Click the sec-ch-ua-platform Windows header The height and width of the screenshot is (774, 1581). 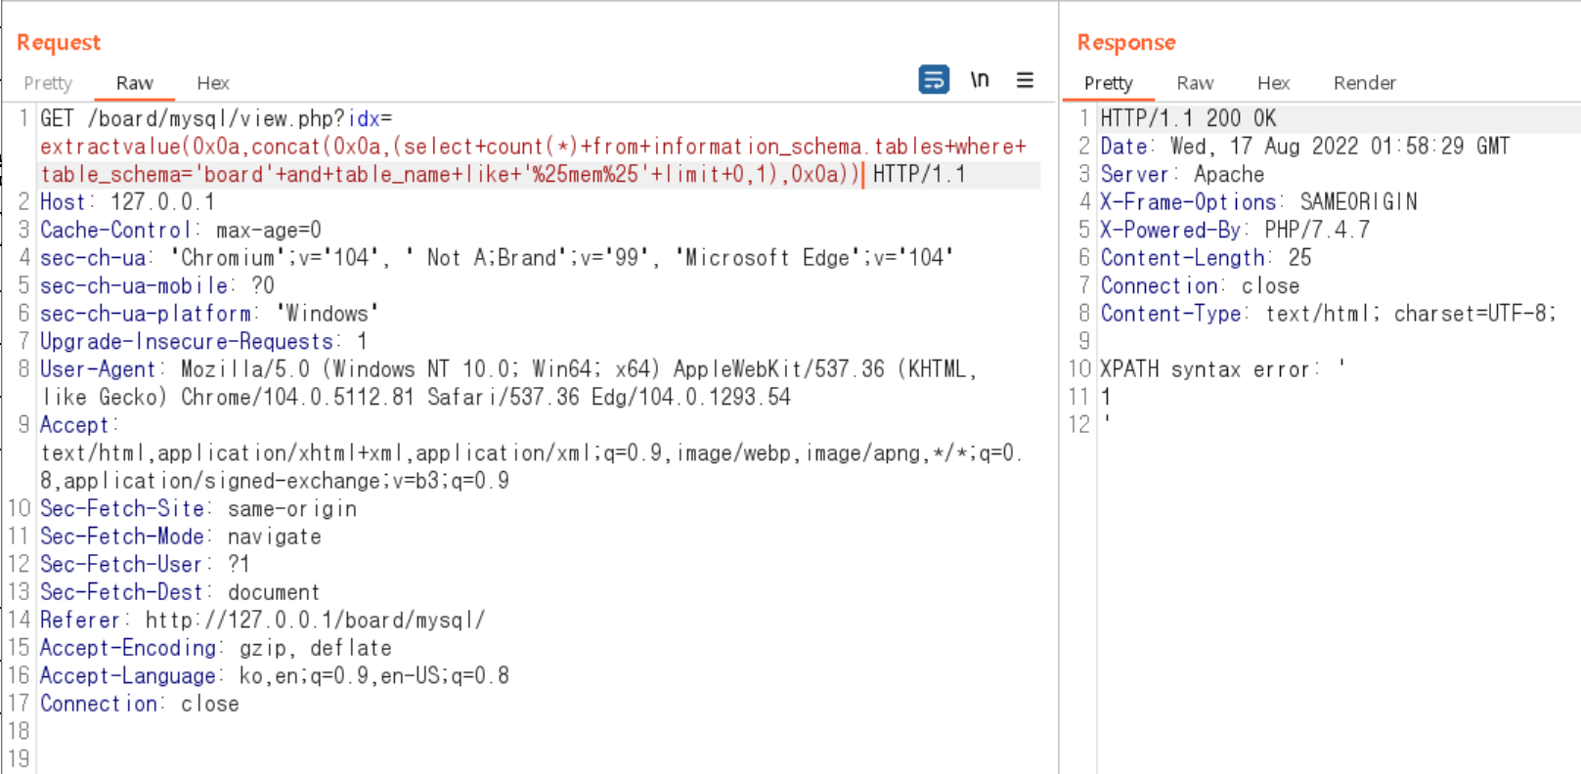[x=209, y=314]
